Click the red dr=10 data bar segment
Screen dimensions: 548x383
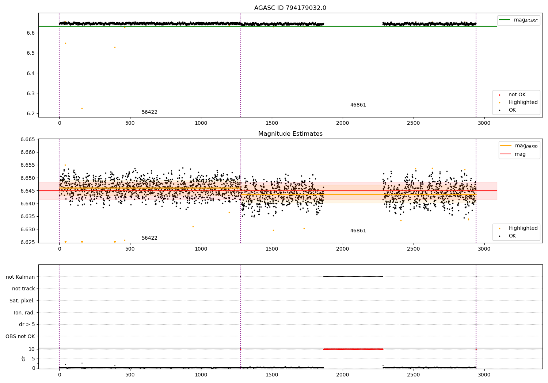coord(353,349)
